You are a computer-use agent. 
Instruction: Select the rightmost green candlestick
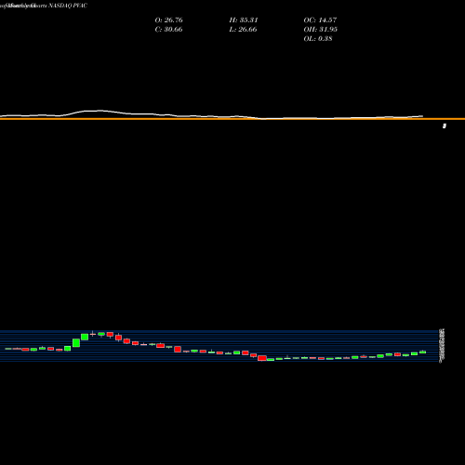[423, 352]
